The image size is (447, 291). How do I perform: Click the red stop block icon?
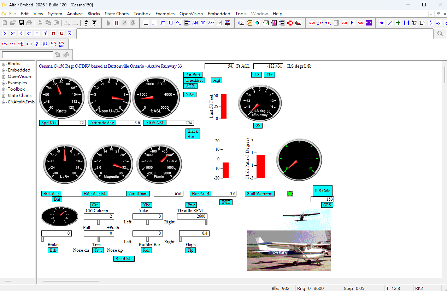tap(290, 23)
